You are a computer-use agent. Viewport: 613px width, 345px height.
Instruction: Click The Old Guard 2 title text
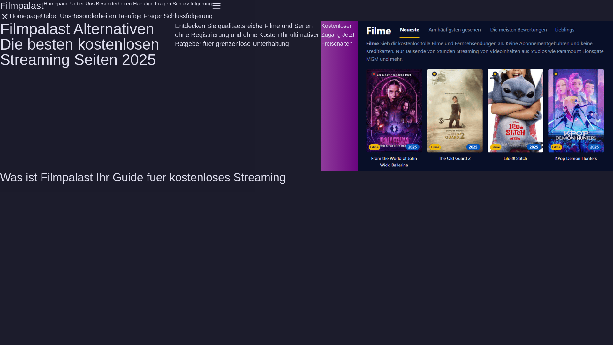455,158
